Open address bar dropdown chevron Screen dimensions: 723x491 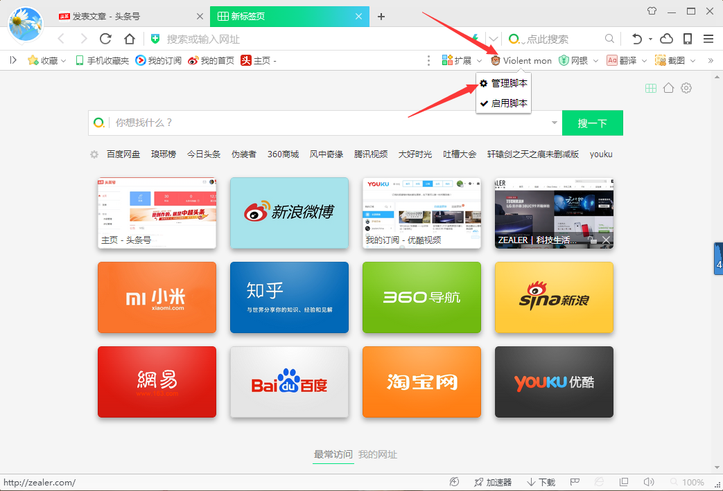coord(494,39)
